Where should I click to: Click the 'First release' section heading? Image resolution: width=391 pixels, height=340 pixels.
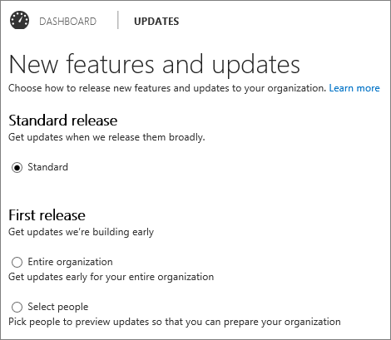pyautogui.click(x=47, y=215)
